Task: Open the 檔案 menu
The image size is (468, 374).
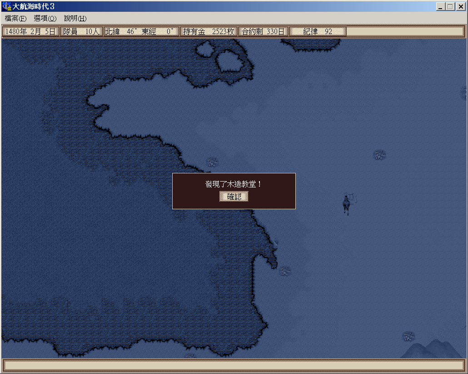Action: coord(15,19)
